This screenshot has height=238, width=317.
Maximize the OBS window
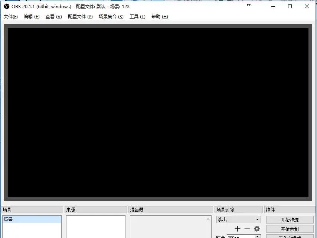point(290,6)
